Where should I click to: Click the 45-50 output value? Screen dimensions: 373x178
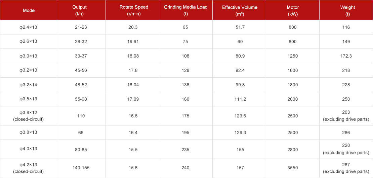pos(81,71)
